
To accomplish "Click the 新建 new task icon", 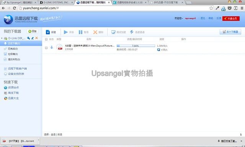I will point(48,32).
